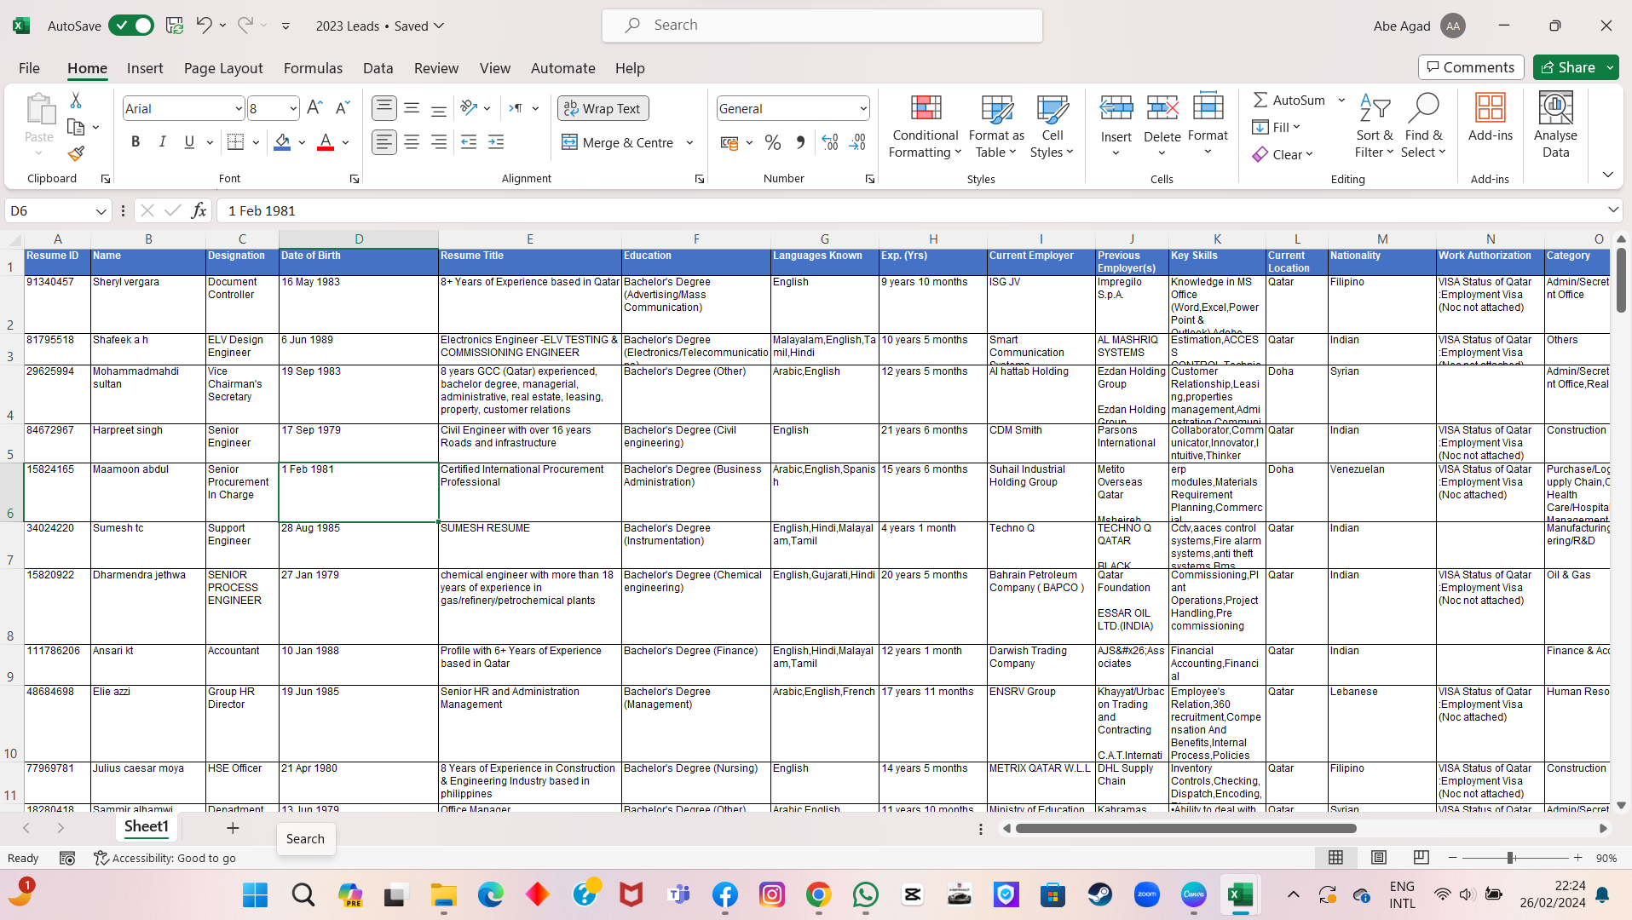The height and width of the screenshot is (920, 1632).
Task: Click Merge & Centre button
Action: 618,142
